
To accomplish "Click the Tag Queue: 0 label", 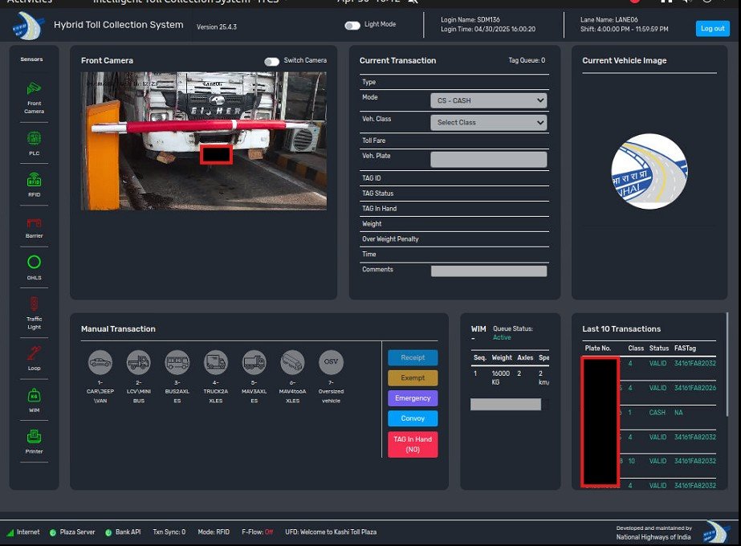I will [527, 60].
